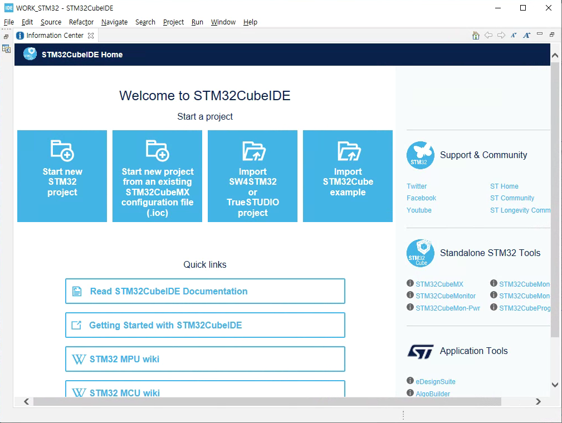The image size is (562, 423).
Task: Open the ST Longevity Commitment link
Action: [520, 210]
